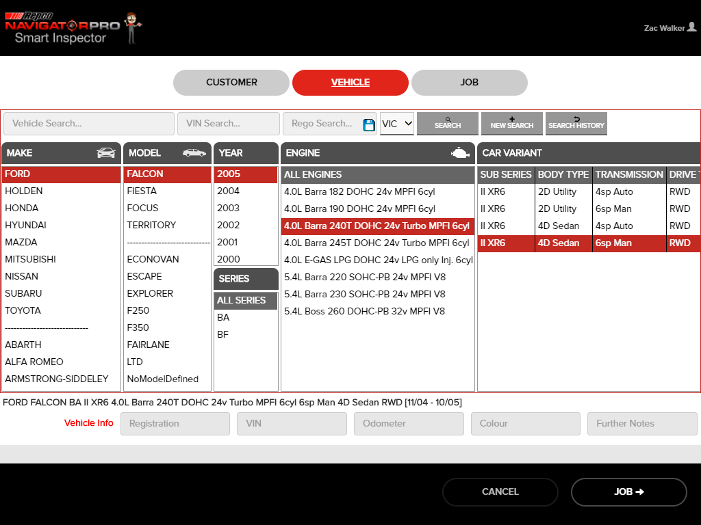Click the car icon in the MAKE header

[x=106, y=152]
